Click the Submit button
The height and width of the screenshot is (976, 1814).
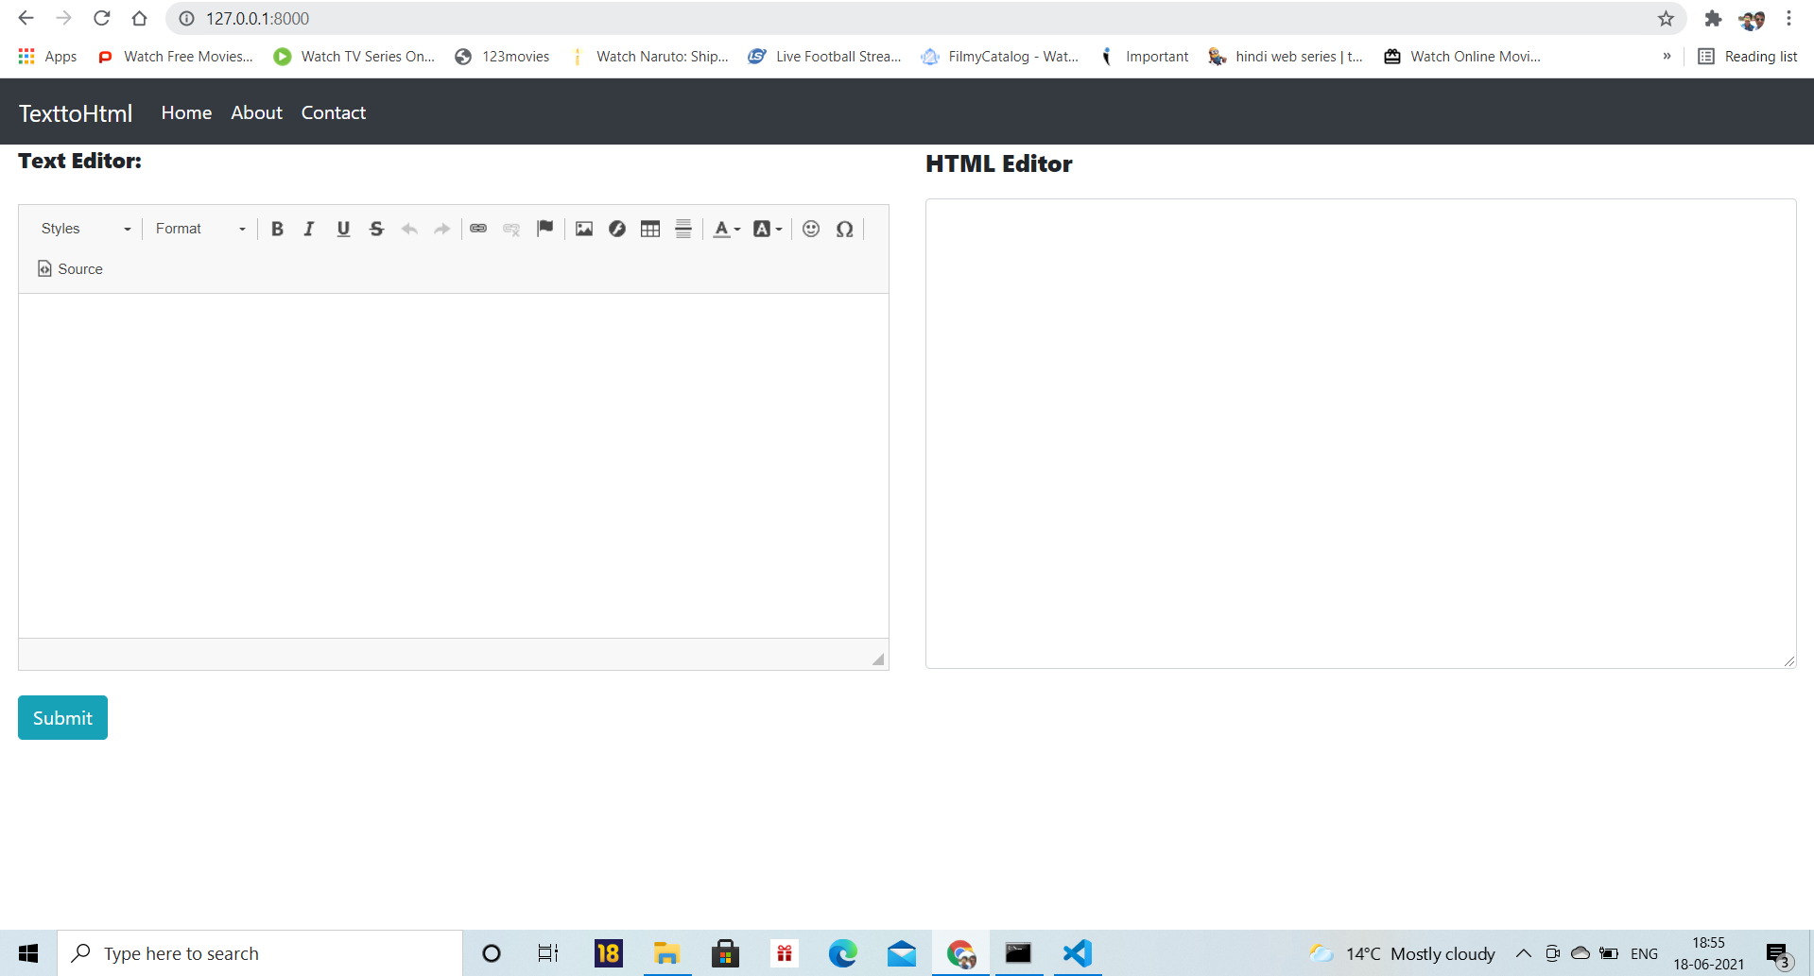pos(62,718)
